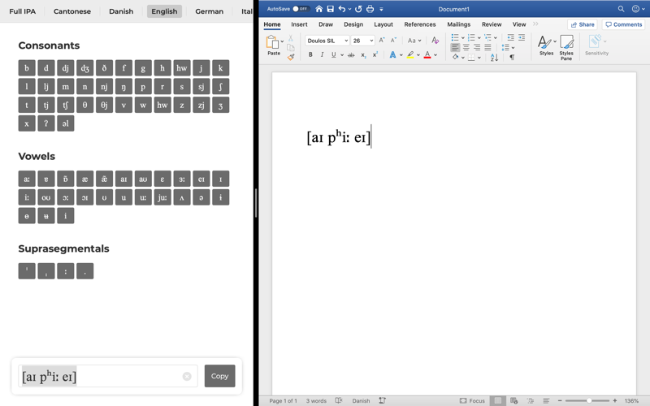Toggle subscript formatting

click(x=363, y=54)
